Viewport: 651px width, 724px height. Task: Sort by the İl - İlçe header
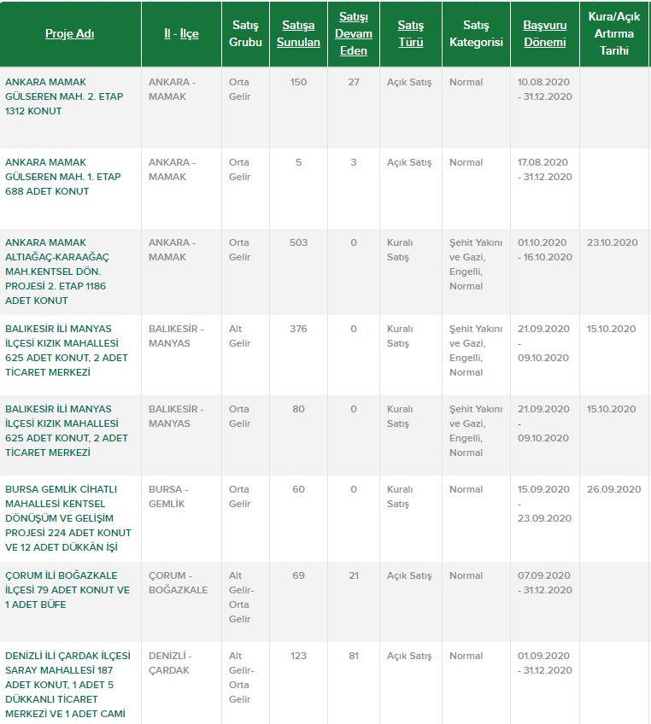pos(181,34)
